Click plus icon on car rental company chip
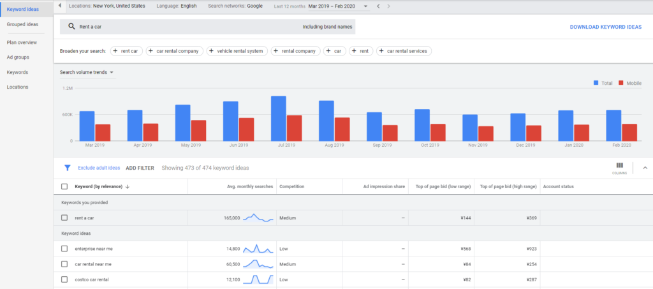The height and width of the screenshot is (289, 653). [151, 51]
